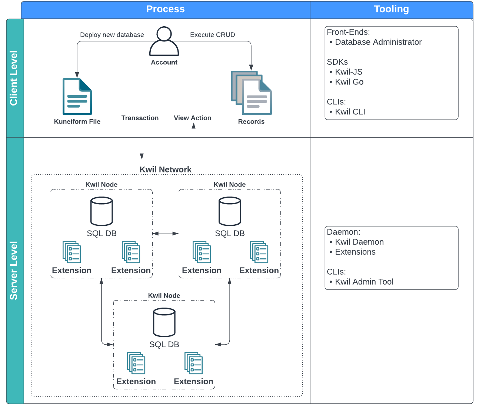479x409 pixels.
Task: Click the 'Kwil Admin Tool' bullet
Action: pyautogui.click(x=361, y=282)
